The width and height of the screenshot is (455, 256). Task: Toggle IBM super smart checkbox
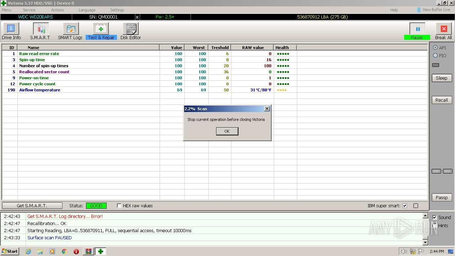click(405, 206)
